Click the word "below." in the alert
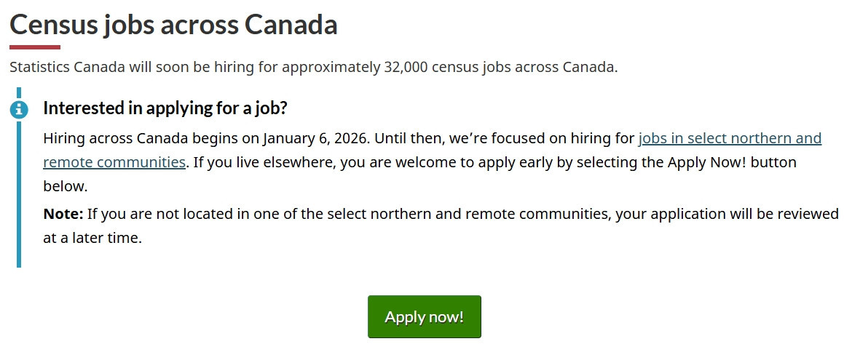Viewport: 844px width, 344px height. (66, 186)
